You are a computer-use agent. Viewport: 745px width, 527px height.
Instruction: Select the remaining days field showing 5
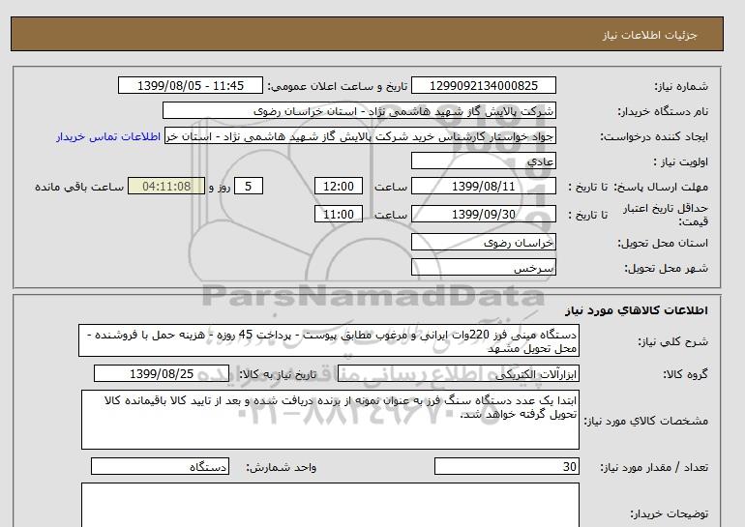[249, 187]
